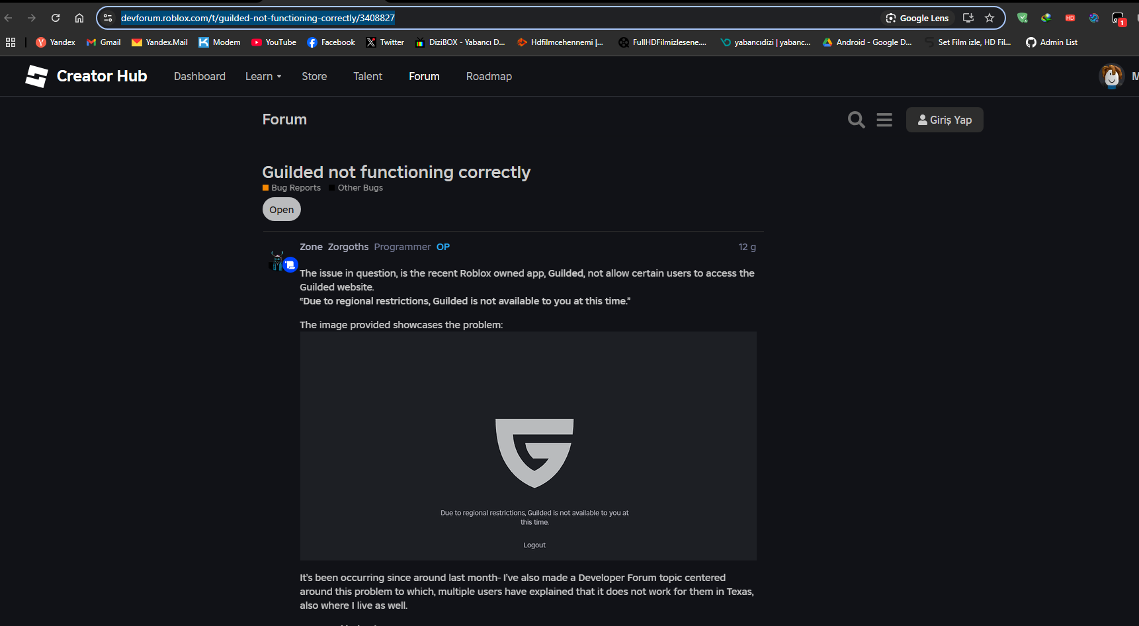
Task: Click the Programmer user title
Action: 402,247
